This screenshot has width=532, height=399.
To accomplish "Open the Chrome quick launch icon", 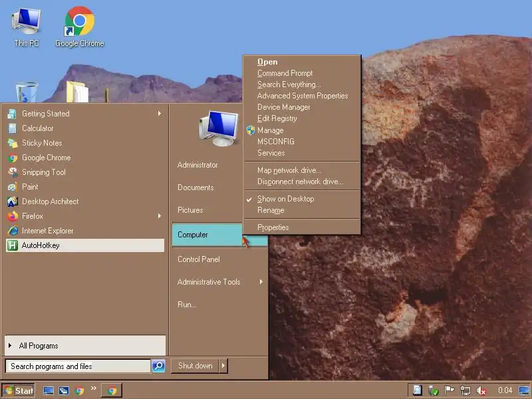I will (79, 391).
